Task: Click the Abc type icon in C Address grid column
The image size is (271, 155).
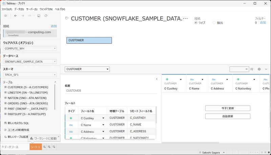Action: coord(214,80)
